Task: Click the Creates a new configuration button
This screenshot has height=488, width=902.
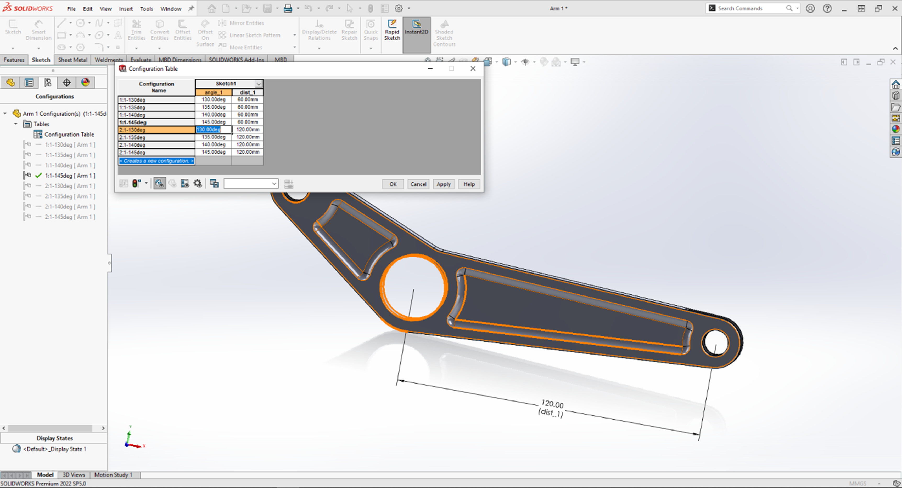Action: point(157,160)
